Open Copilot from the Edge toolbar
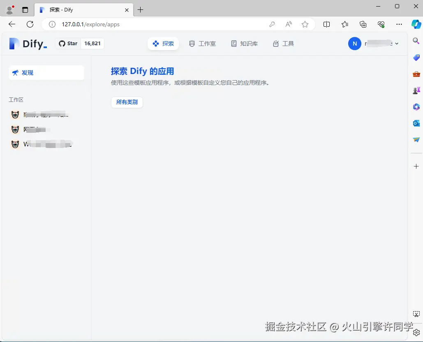 [x=416, y=24]
